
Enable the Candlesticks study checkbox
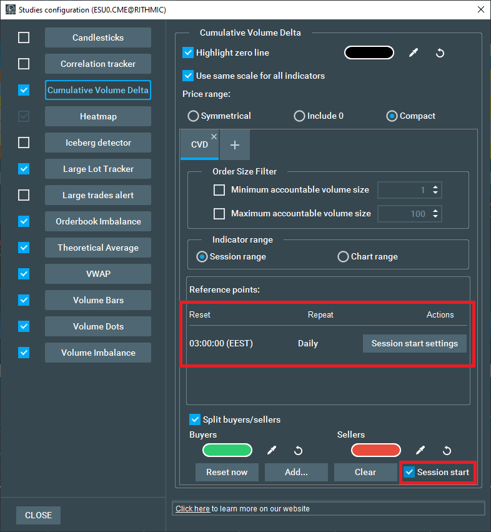[x=24, y=38]
